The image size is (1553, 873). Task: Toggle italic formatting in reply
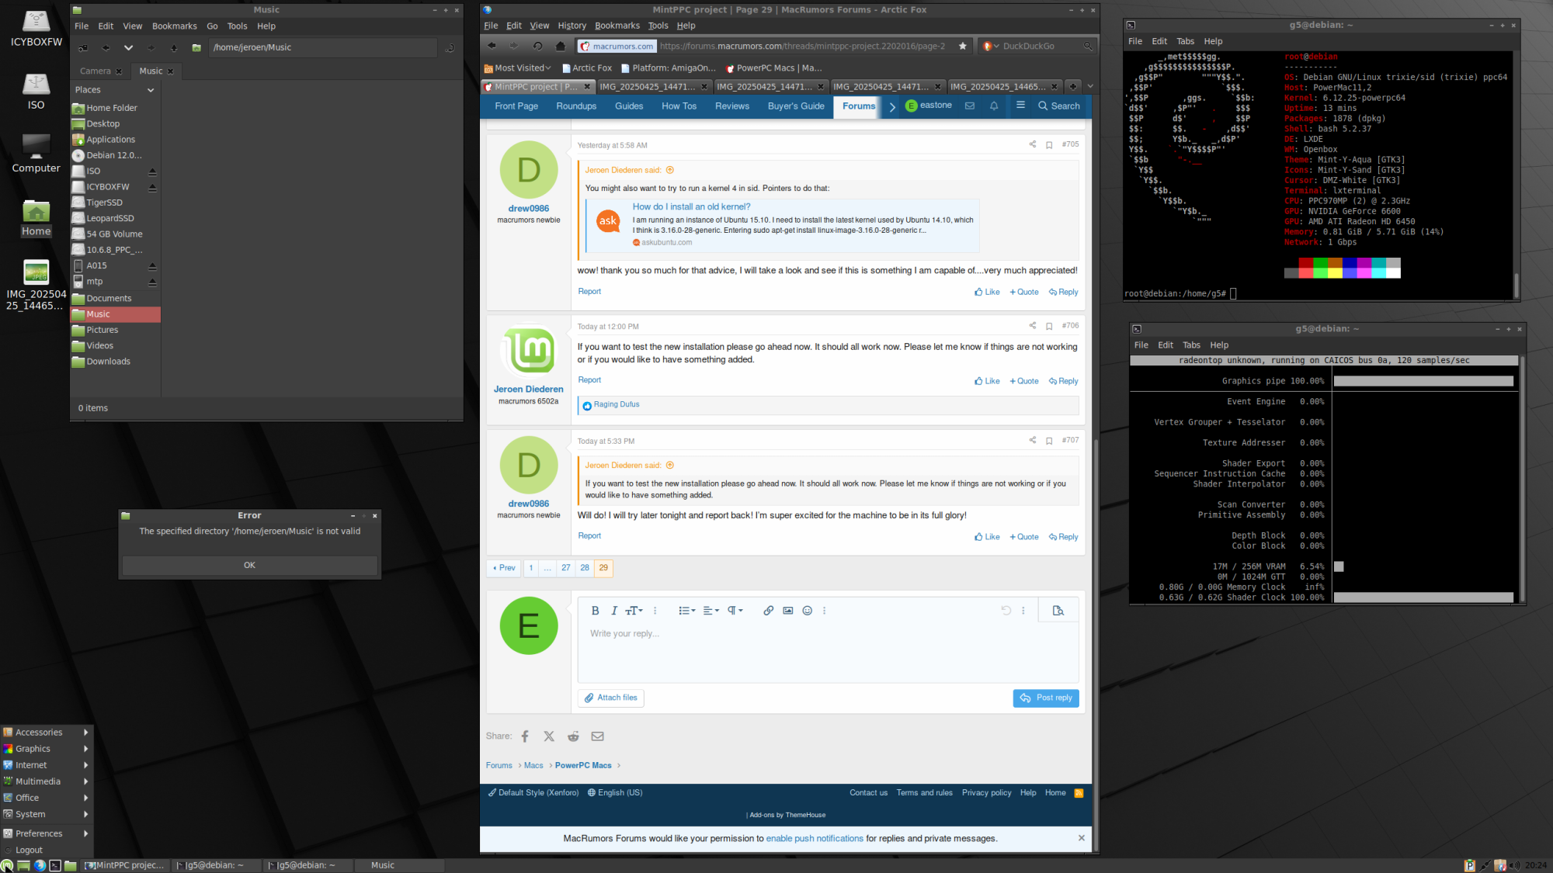[613, 611]
